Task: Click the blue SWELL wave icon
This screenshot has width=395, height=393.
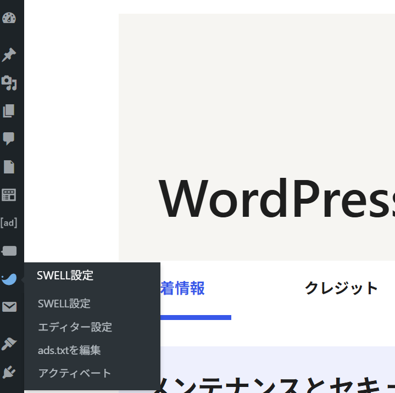Action: pyautogui.click(x=9, y=279)
